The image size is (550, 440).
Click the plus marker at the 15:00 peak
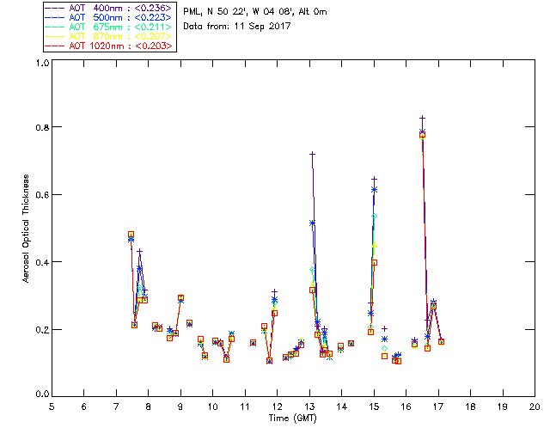[x=374, y=179]
